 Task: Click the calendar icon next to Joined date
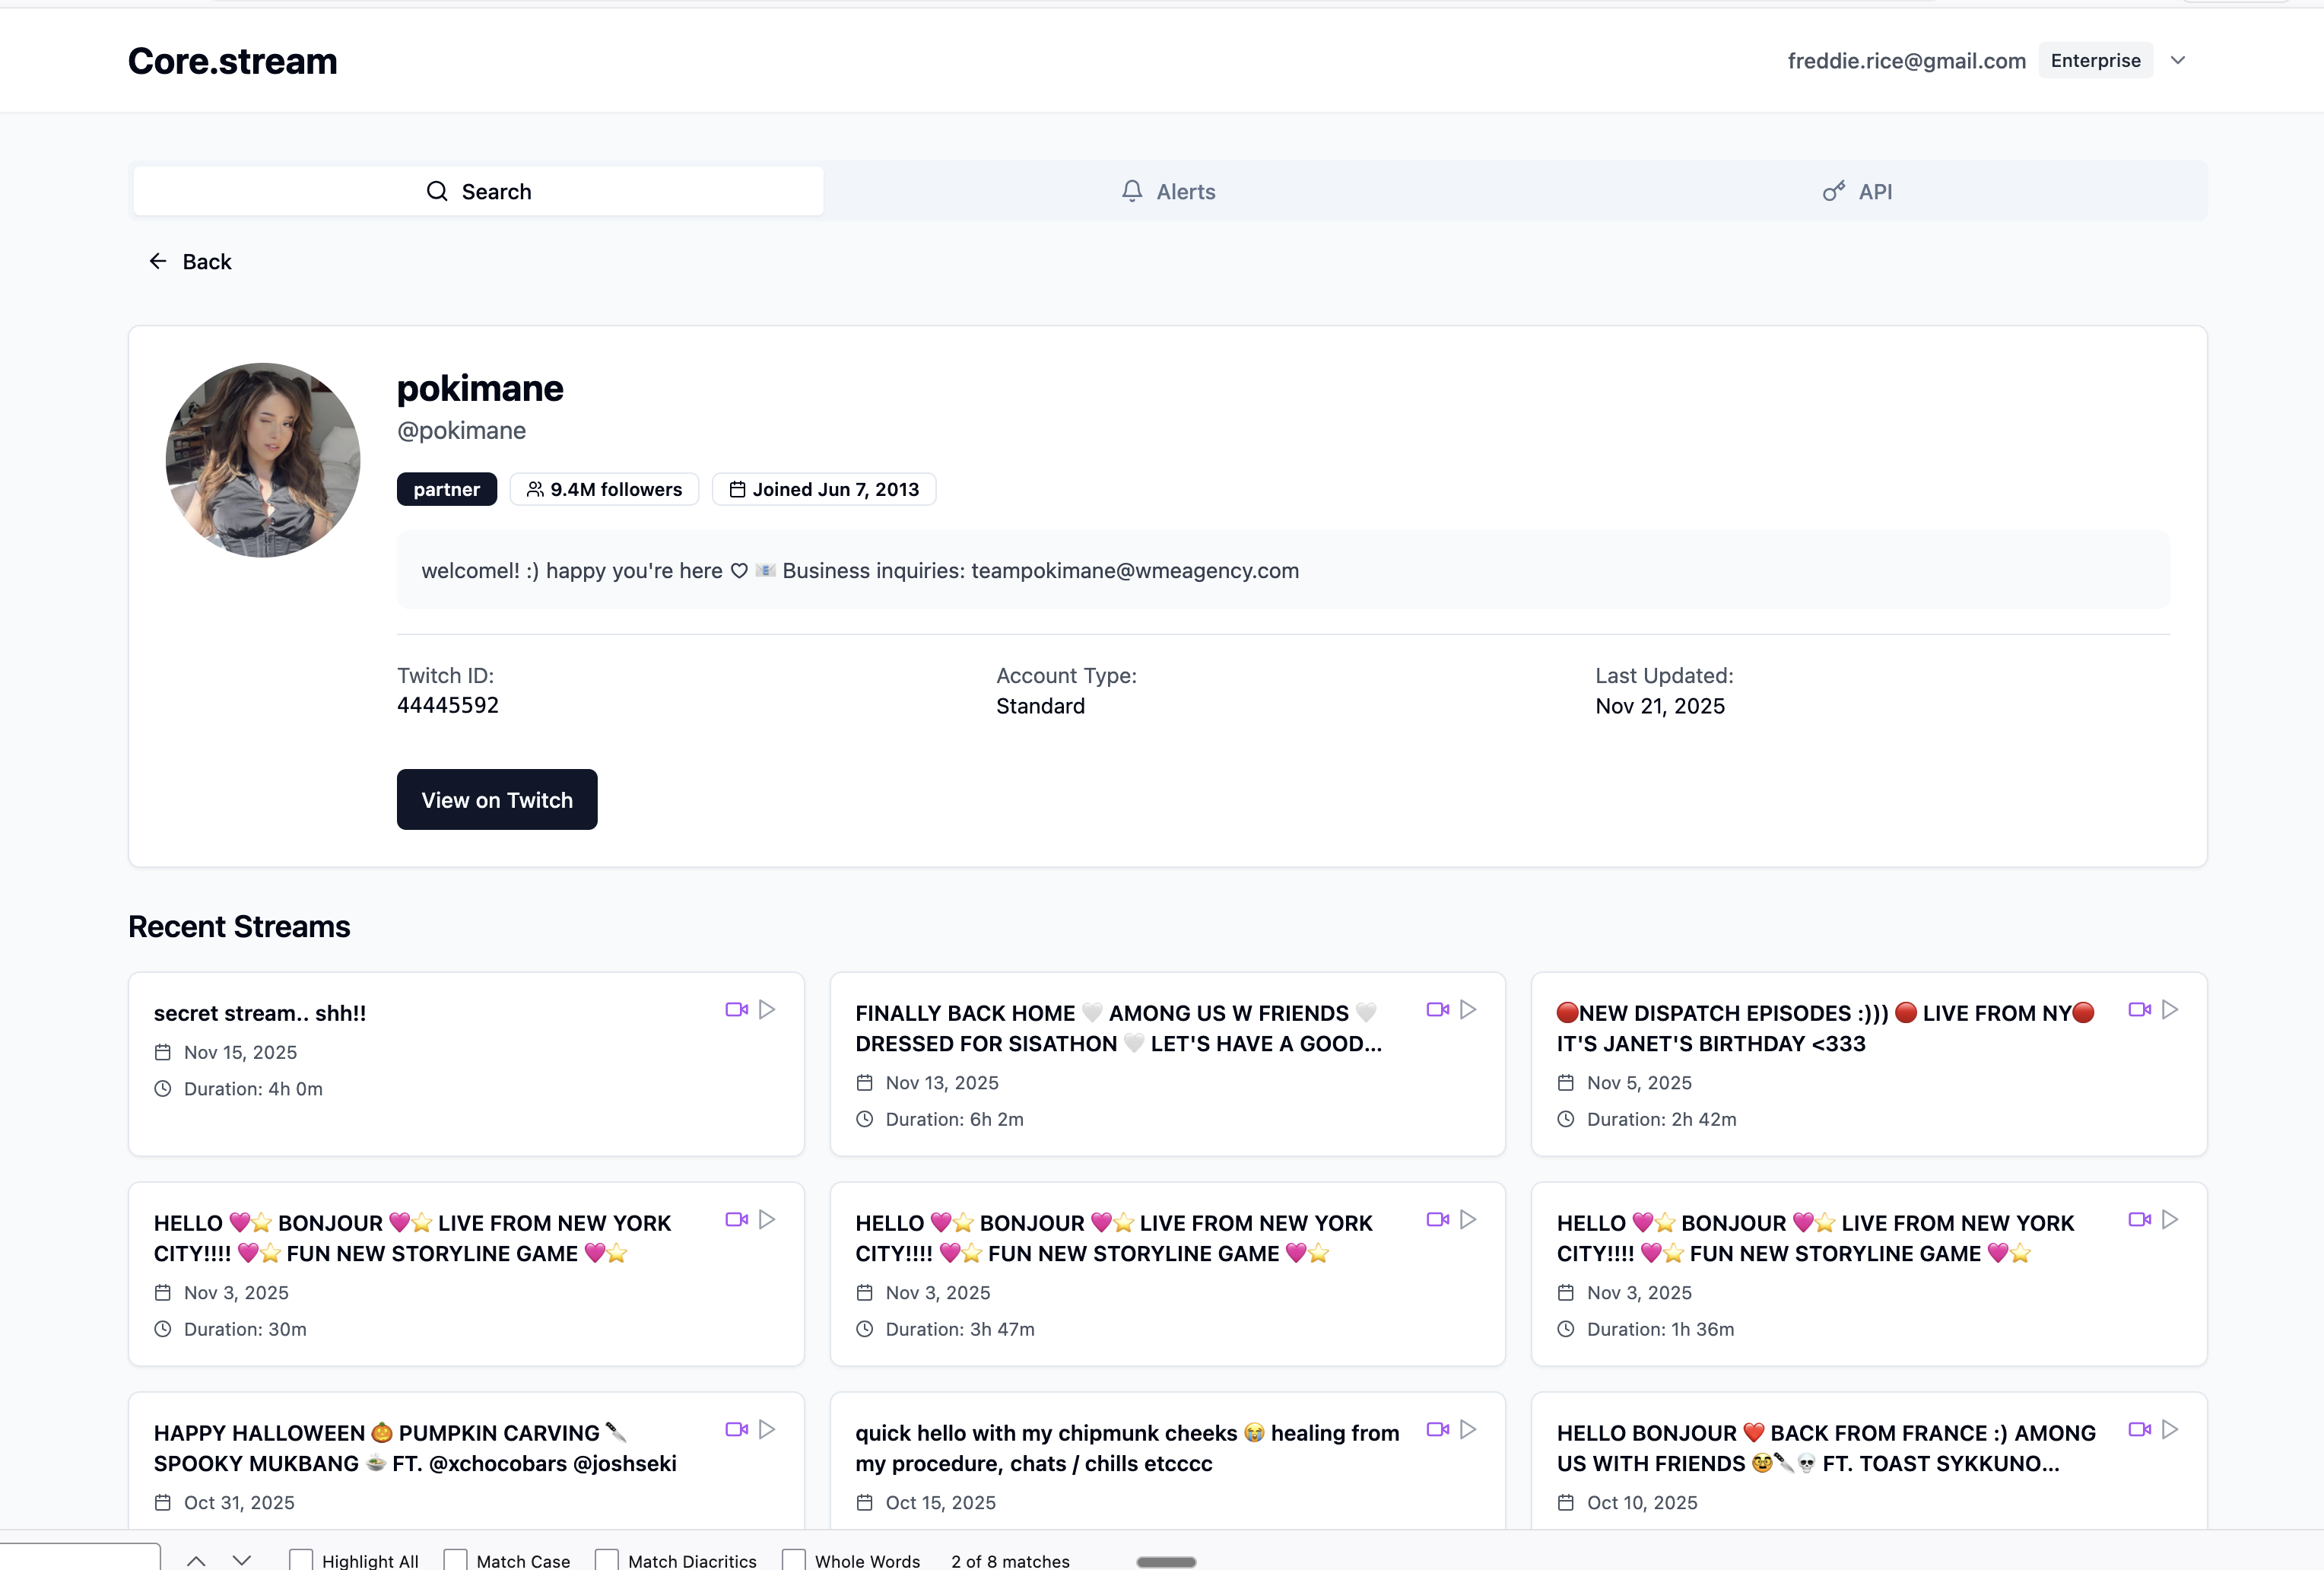click(x=737, y=489)
